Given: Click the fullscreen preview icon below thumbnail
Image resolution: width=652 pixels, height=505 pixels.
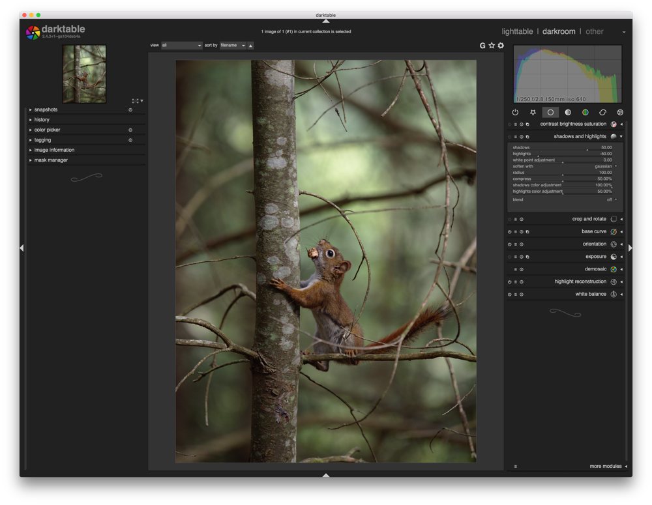Looking at the screenshot, I should (x=135, y=101).
